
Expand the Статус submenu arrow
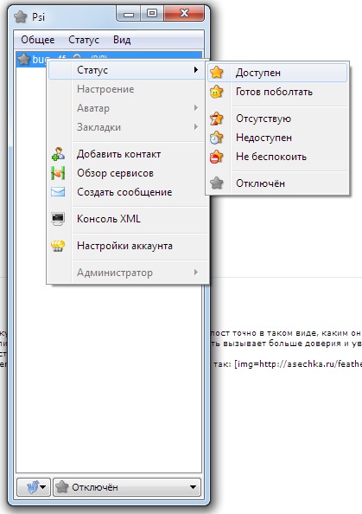click(x=196, y=69)
